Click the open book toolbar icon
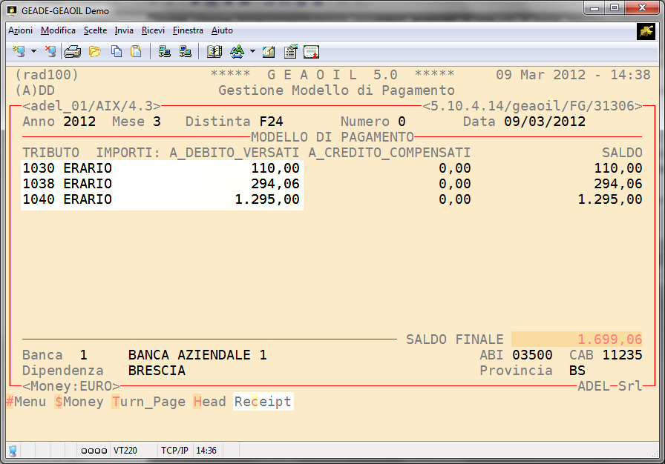The height and width of the screenshot is (464, 665). (x=214, y=52)
